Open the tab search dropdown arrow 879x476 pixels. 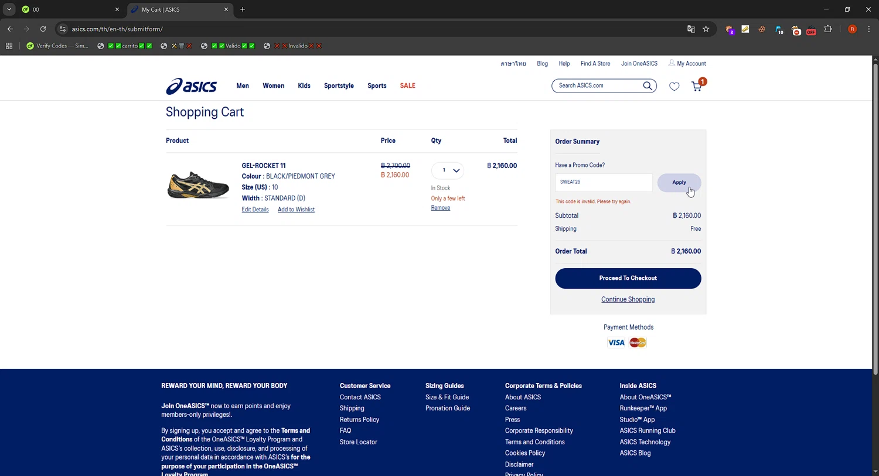[9, 9]
